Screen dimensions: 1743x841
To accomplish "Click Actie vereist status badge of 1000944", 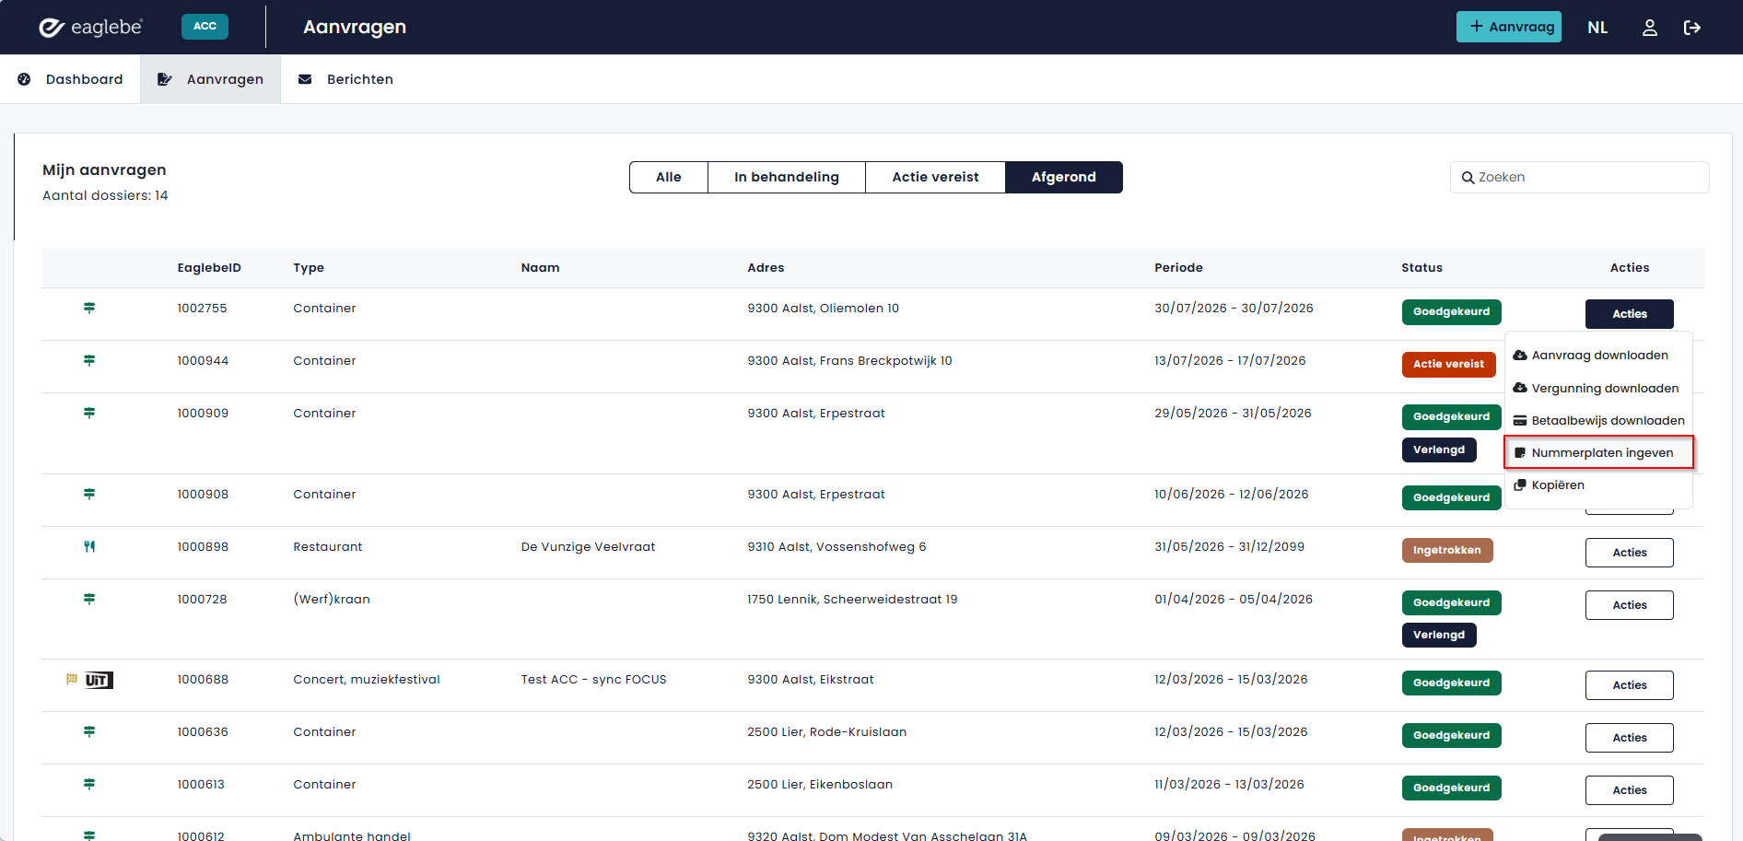I will 1448,365.
